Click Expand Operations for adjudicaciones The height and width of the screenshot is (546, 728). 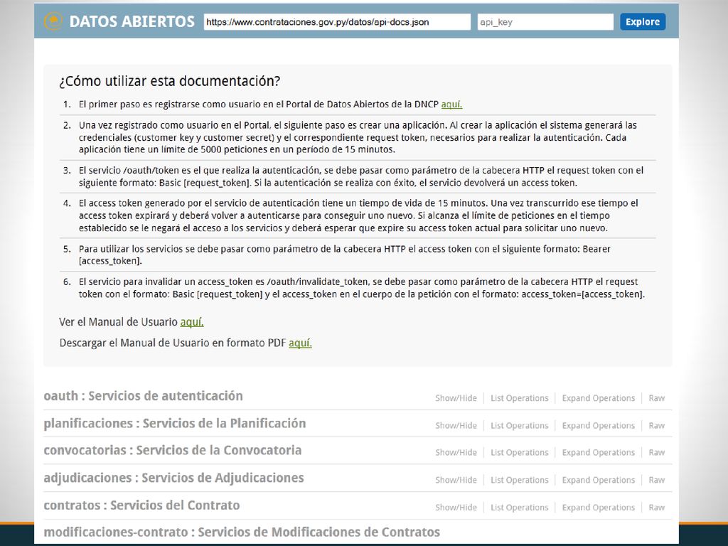pos(599,480)
